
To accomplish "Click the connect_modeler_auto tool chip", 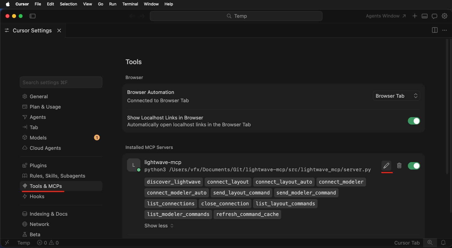I will point(177,193).
